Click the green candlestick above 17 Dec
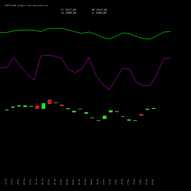 (129, 120)
